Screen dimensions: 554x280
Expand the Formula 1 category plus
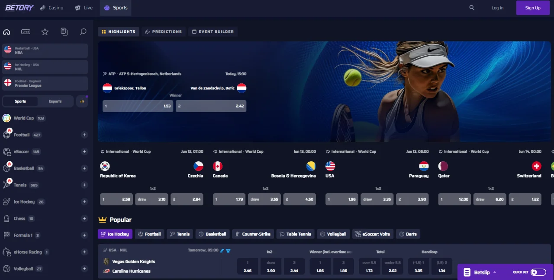[84, 235]
